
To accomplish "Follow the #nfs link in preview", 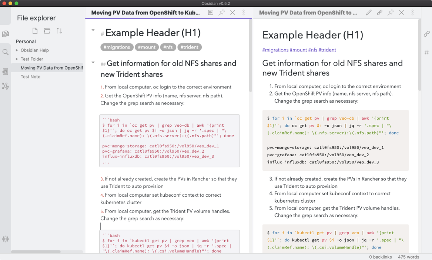I will point(312,50).
